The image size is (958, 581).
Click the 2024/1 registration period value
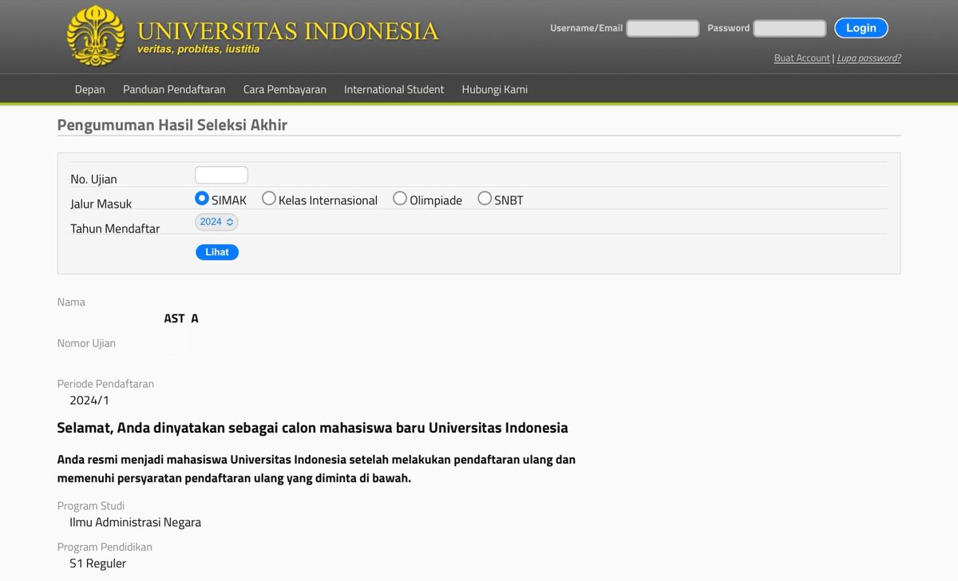click(x=89, y=401)
